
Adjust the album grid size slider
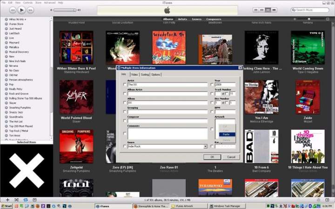[x=308, y=19]
